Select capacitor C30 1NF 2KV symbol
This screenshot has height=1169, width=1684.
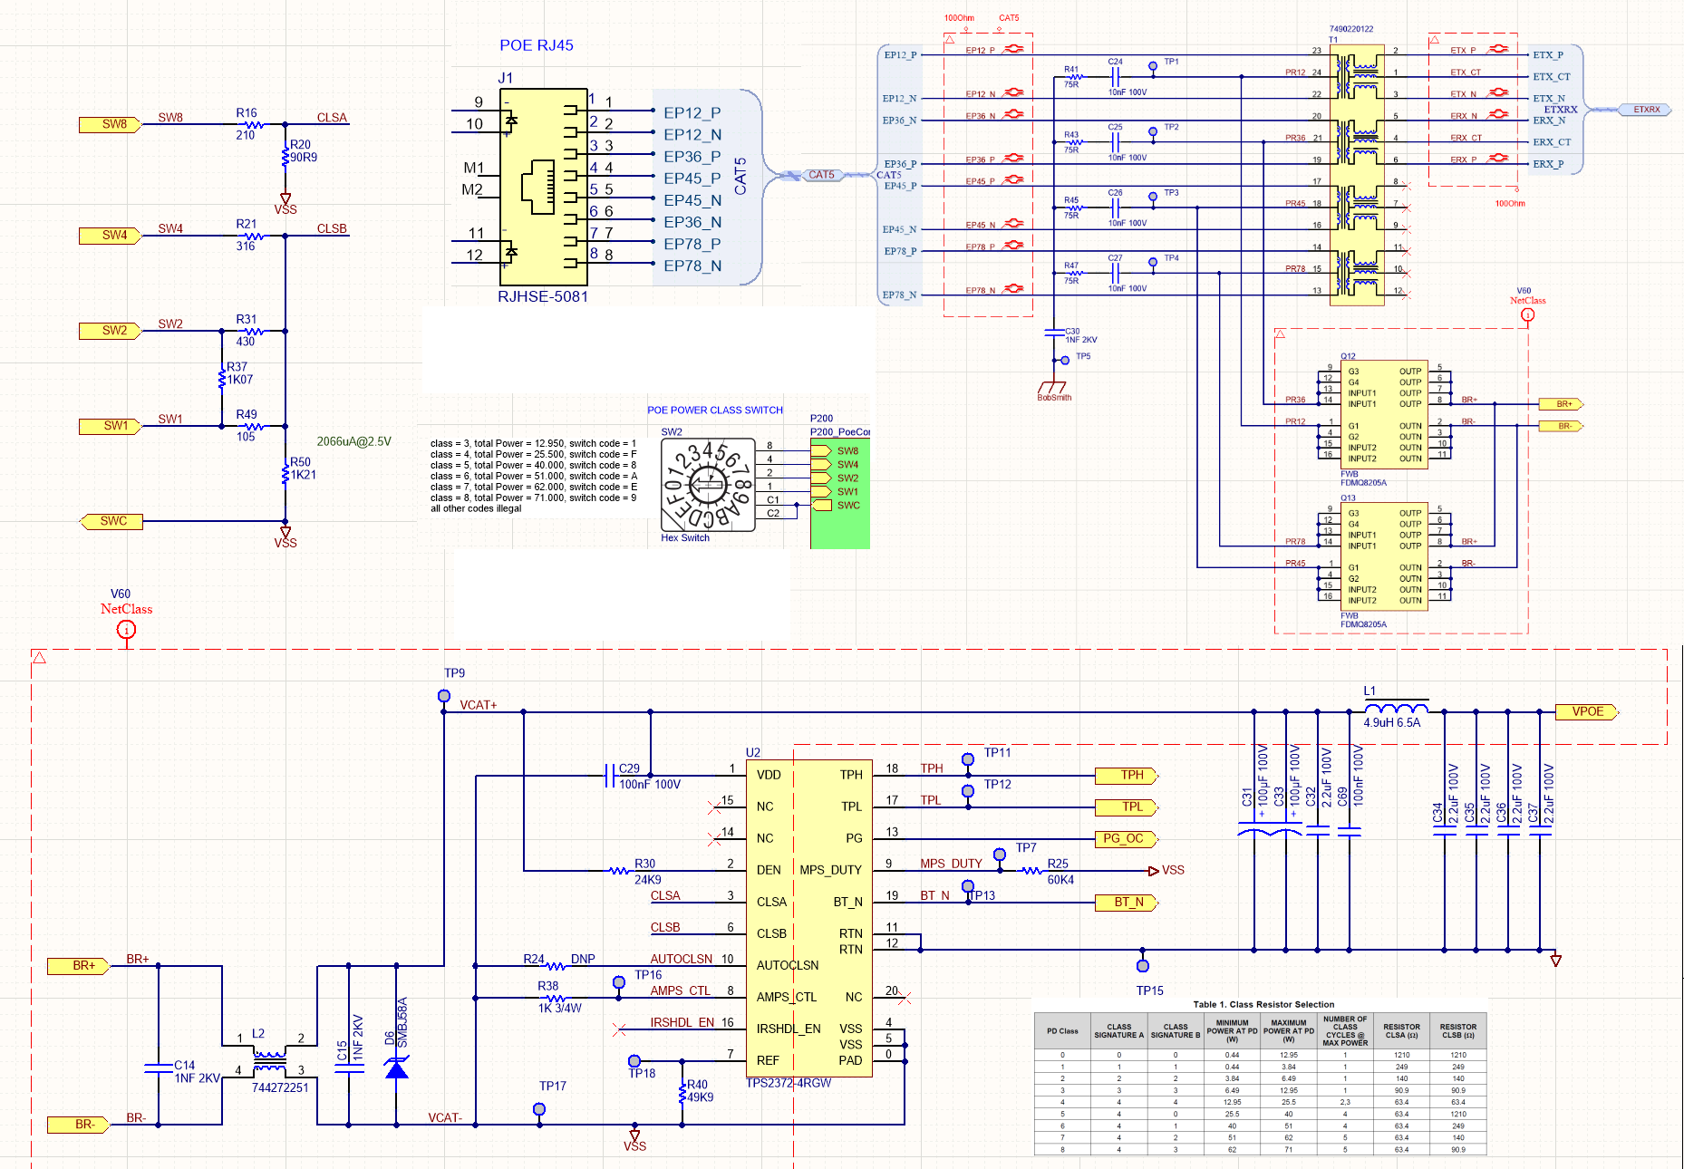[x=1054, y=333]
